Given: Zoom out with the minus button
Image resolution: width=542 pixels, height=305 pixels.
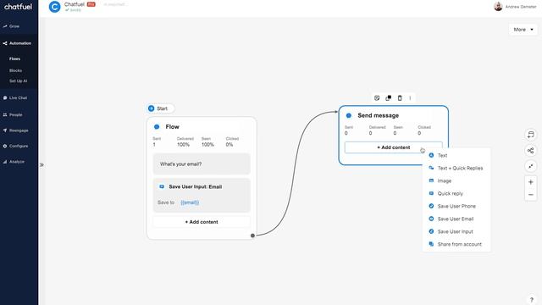Looking at the screenshot, I should pyautogui.click(x=531, y=195).
